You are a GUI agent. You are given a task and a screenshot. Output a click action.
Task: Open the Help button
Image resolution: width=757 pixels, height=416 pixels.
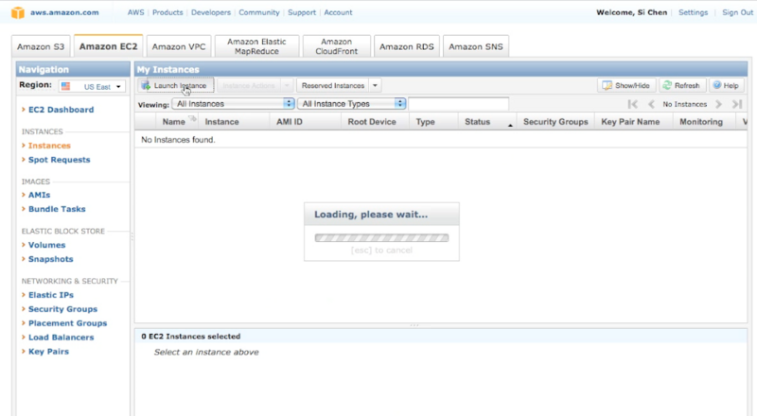click(x=726, y=85)
